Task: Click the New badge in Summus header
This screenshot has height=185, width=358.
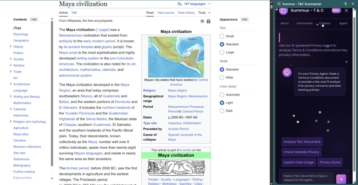Action: (x=336, y=11)
